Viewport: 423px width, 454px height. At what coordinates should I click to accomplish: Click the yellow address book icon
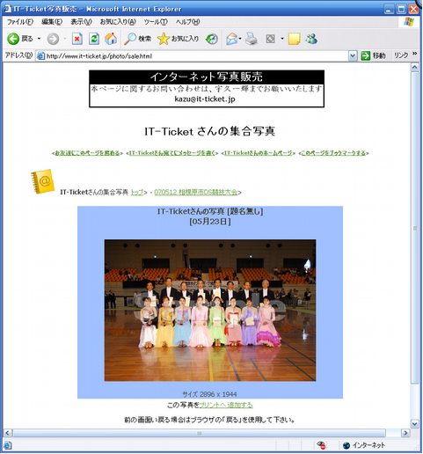coord(42,181)
